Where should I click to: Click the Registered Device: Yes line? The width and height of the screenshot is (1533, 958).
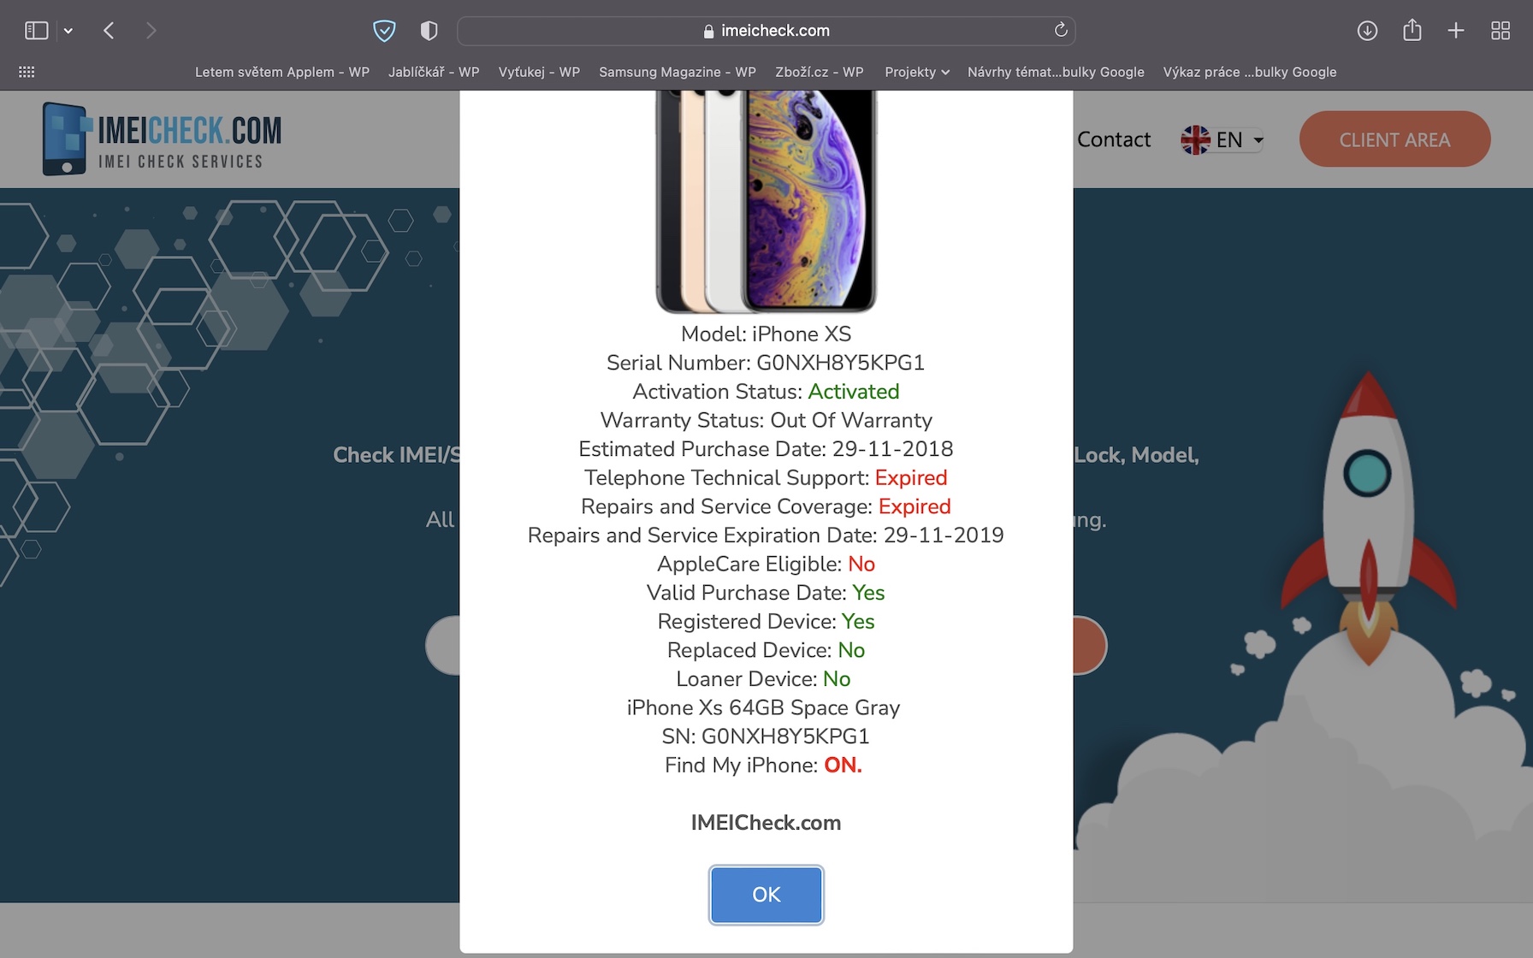coord(766,621)
